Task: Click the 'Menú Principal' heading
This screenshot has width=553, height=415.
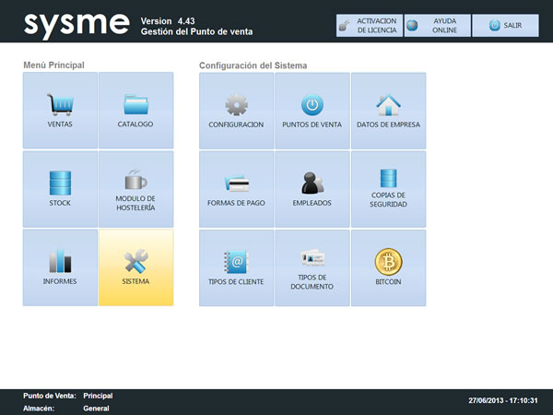Action: click(54, 65)
